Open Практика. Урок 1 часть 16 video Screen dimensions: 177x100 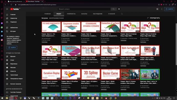point(150,74)
